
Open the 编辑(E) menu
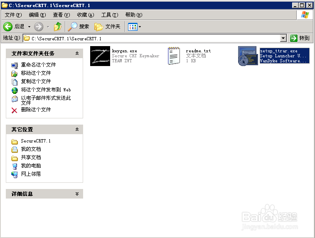tap(37, 15)
